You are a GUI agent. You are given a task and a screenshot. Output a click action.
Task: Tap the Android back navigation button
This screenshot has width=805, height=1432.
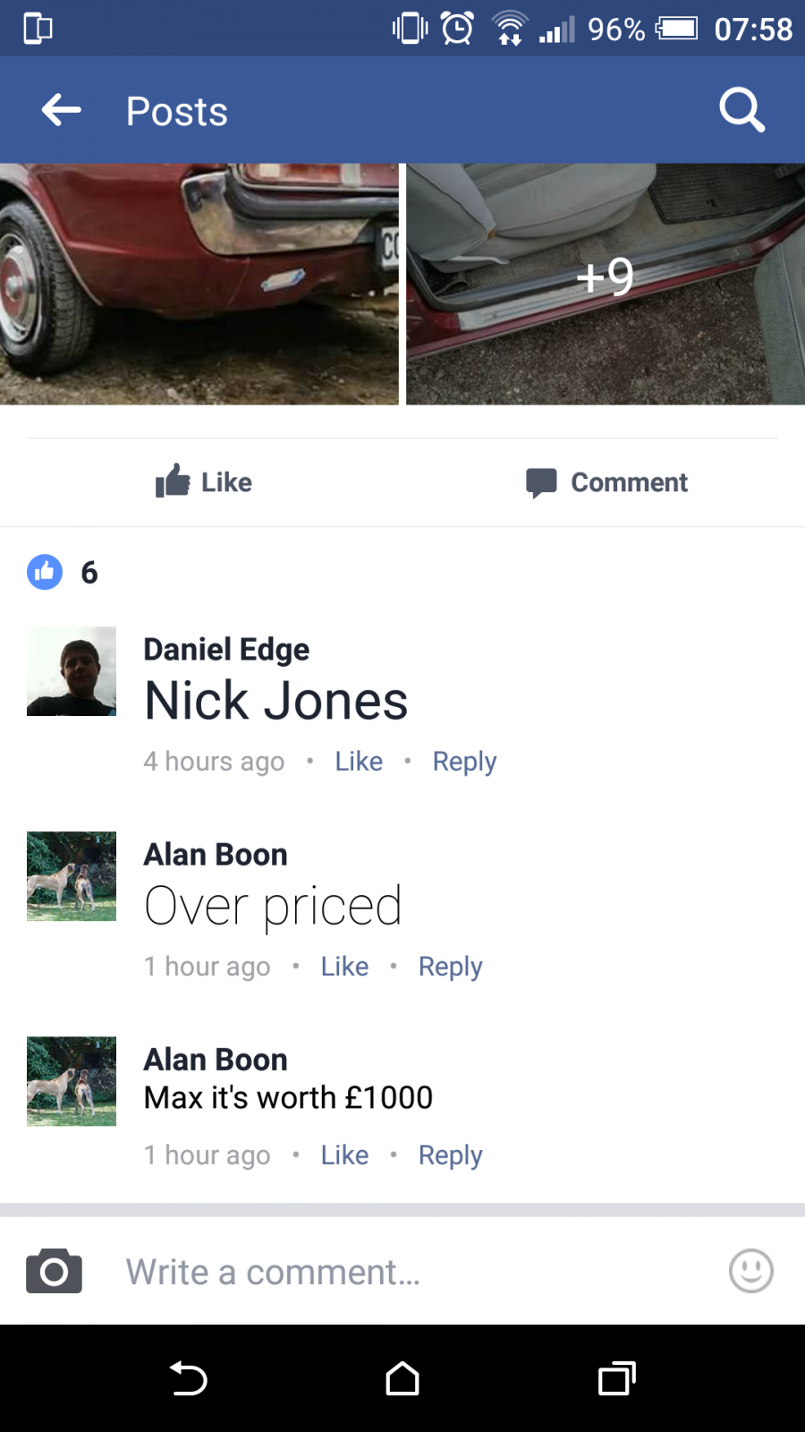pyautogui.click(x=188, y=1378)
